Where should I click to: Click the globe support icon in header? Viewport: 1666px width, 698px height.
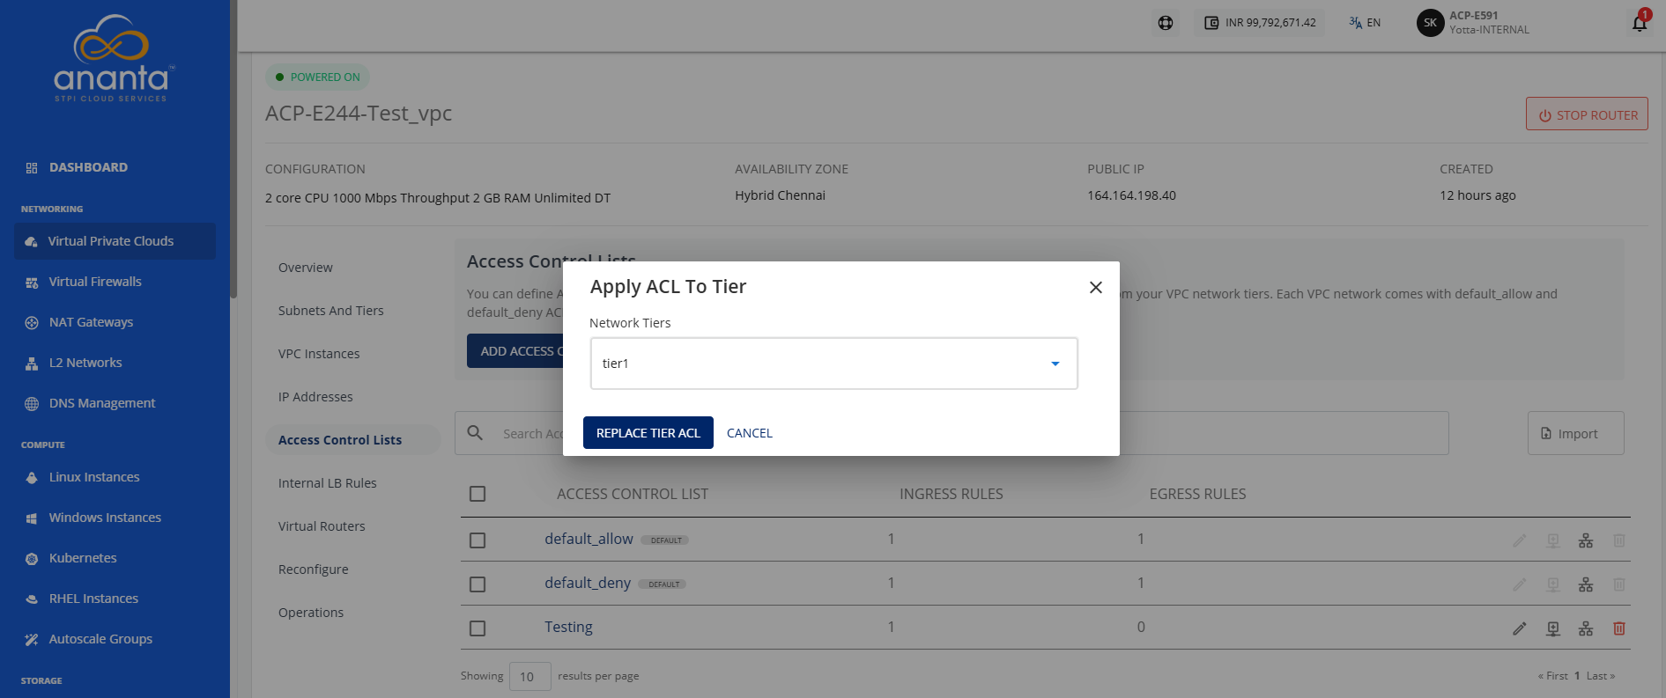coord(1166,23)
